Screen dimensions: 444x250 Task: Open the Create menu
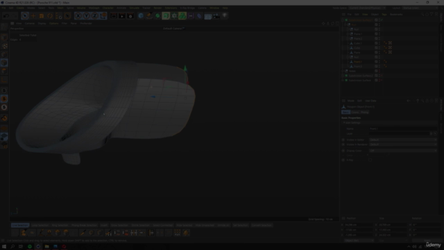click(x=20, y=8)
